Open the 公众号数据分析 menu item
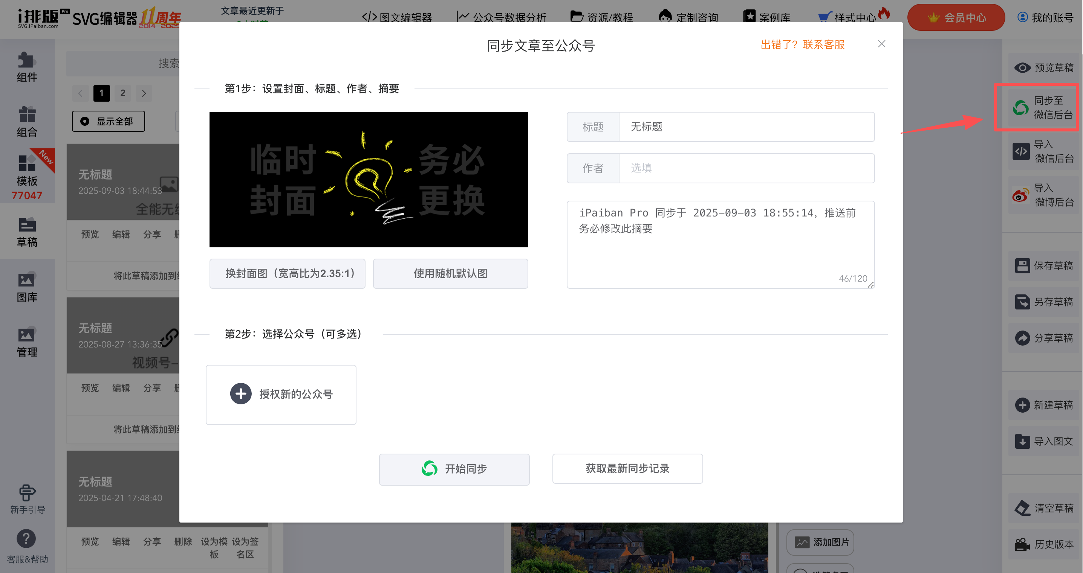Viewport: 1083px width, 573px height. coord(502,17)
